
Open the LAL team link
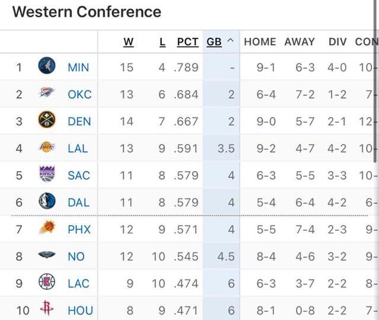(x=78, y=148)
